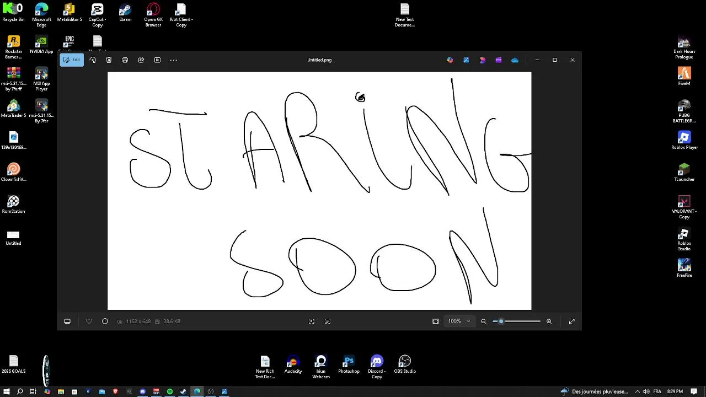Open the See more three-dots menu
Viewport: 706px width, 397px height.
click(x=173, y=60)
